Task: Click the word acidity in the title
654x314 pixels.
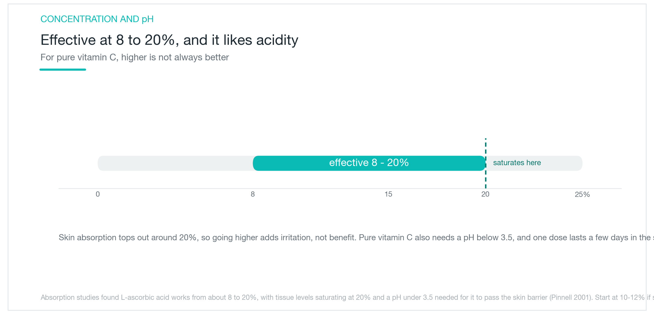Action: tap(277, 40)
